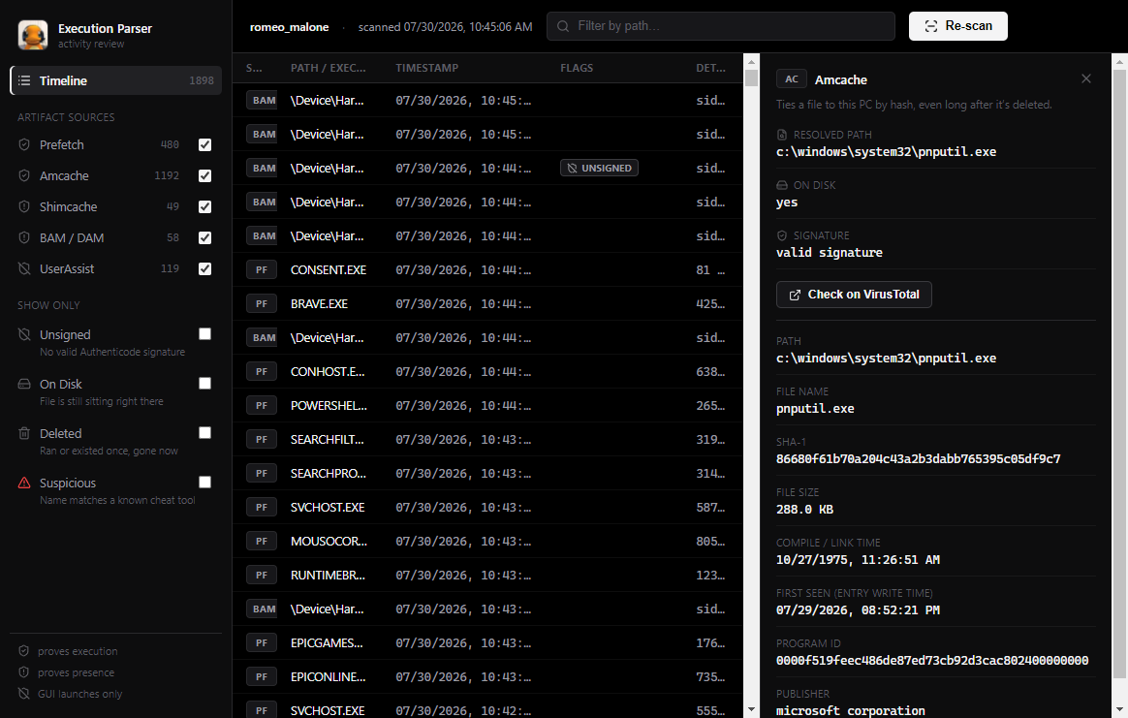
Task: Click the Timeline list icon
Action: coord(24,80)
